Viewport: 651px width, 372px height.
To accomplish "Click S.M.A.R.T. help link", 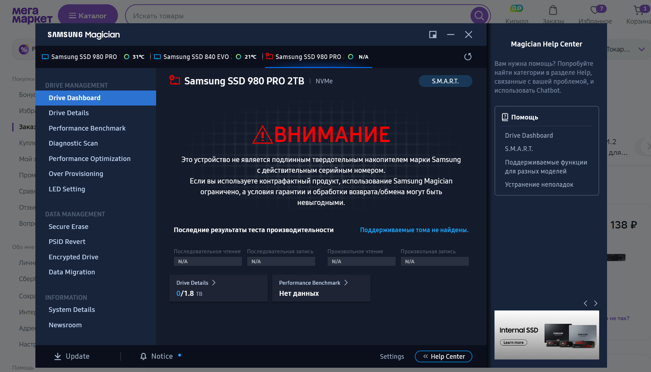I will (x=519, y=149).
